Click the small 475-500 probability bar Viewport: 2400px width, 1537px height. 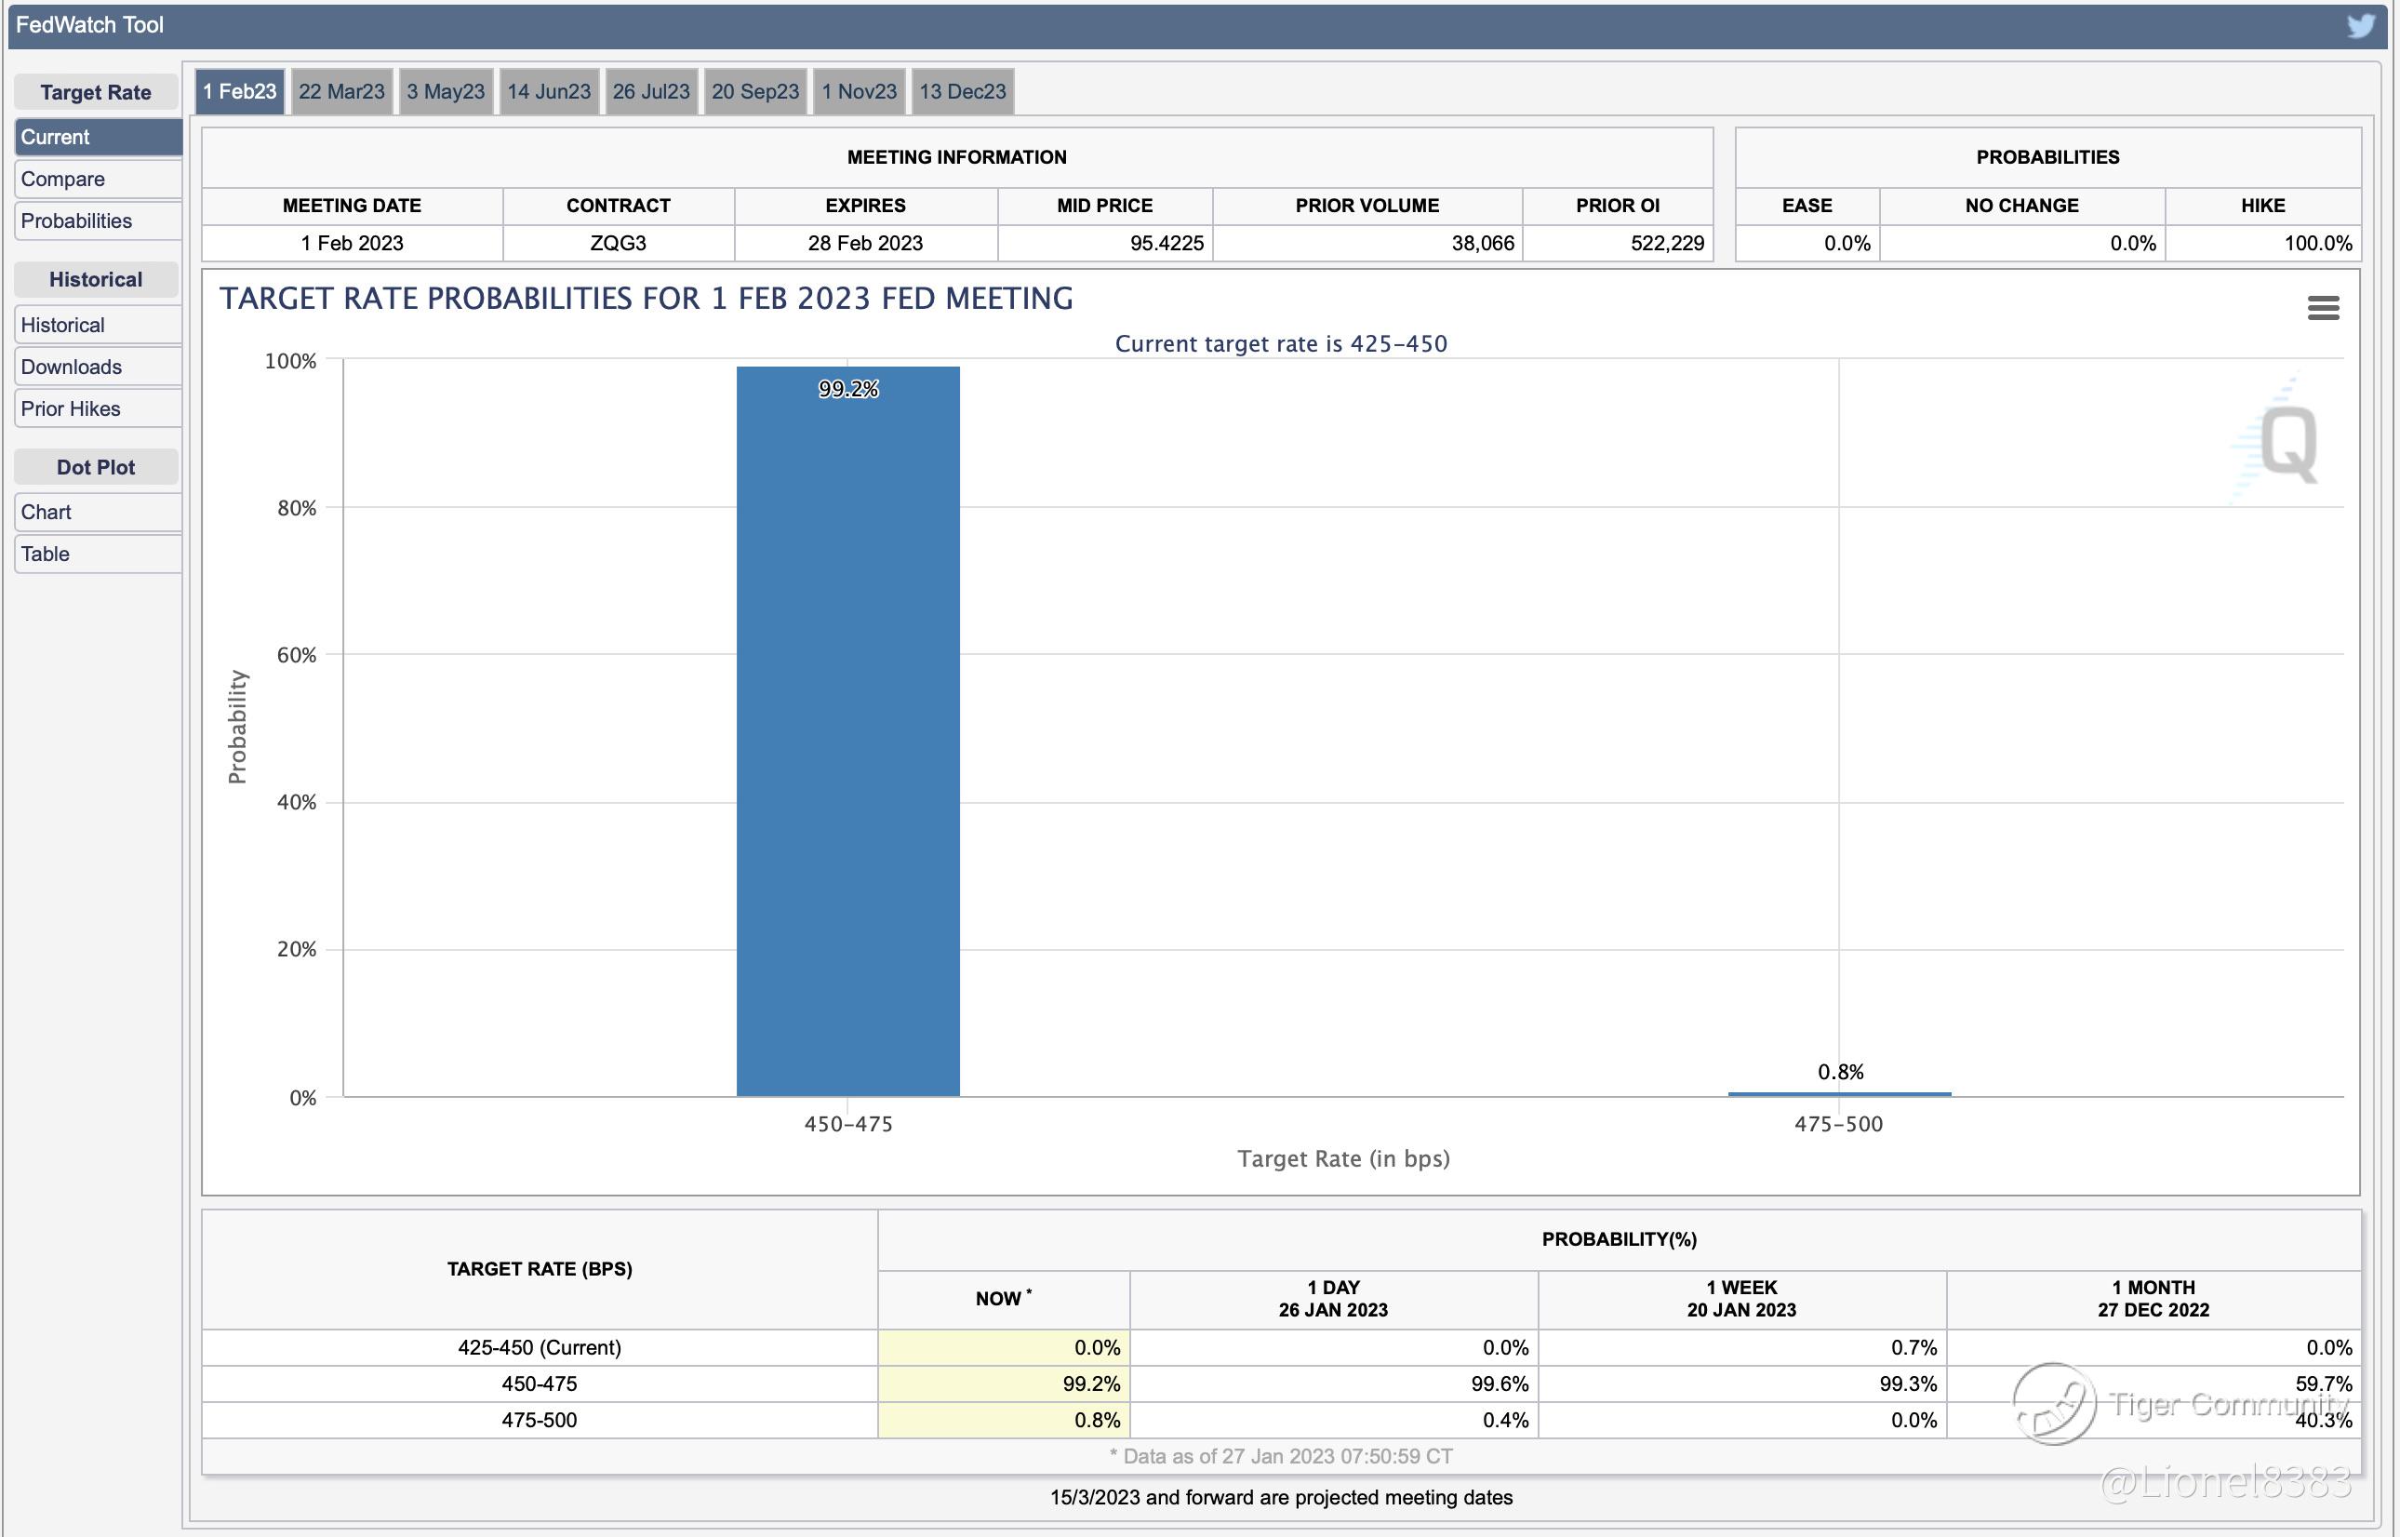[x=1838, y=1094]
